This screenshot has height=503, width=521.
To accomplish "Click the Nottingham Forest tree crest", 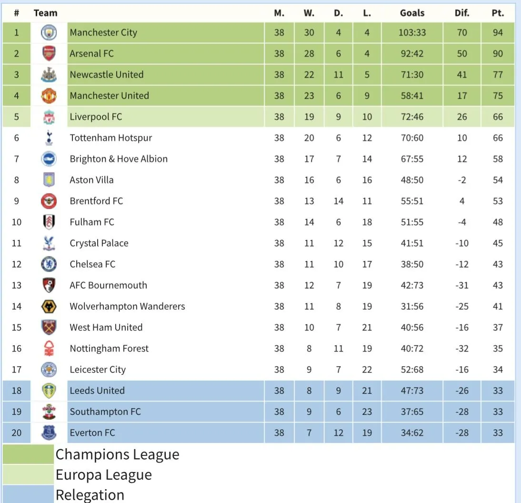I will (49, 349).
